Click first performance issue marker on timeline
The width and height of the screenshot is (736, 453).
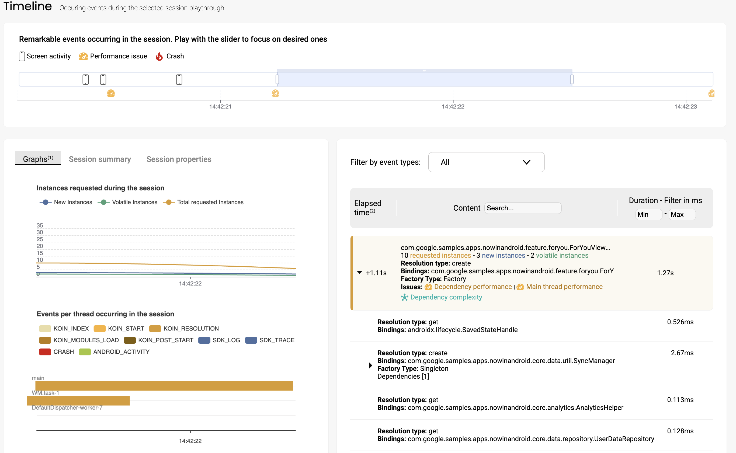[111, 93]
